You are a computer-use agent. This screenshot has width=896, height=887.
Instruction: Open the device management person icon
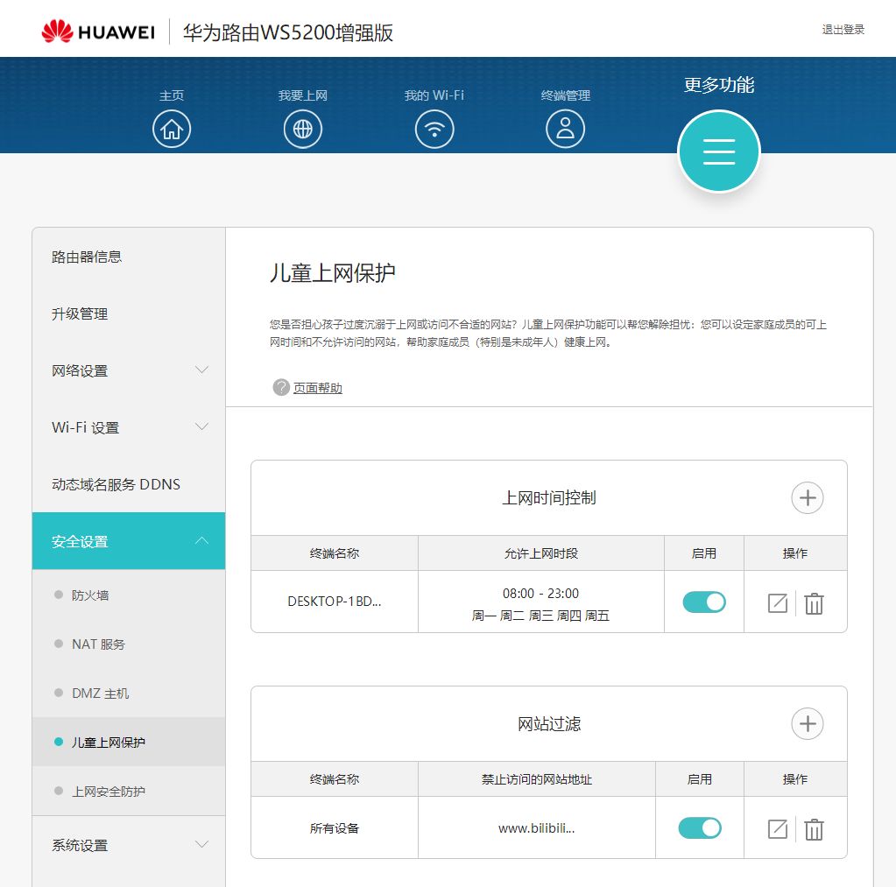coord(565,129)
